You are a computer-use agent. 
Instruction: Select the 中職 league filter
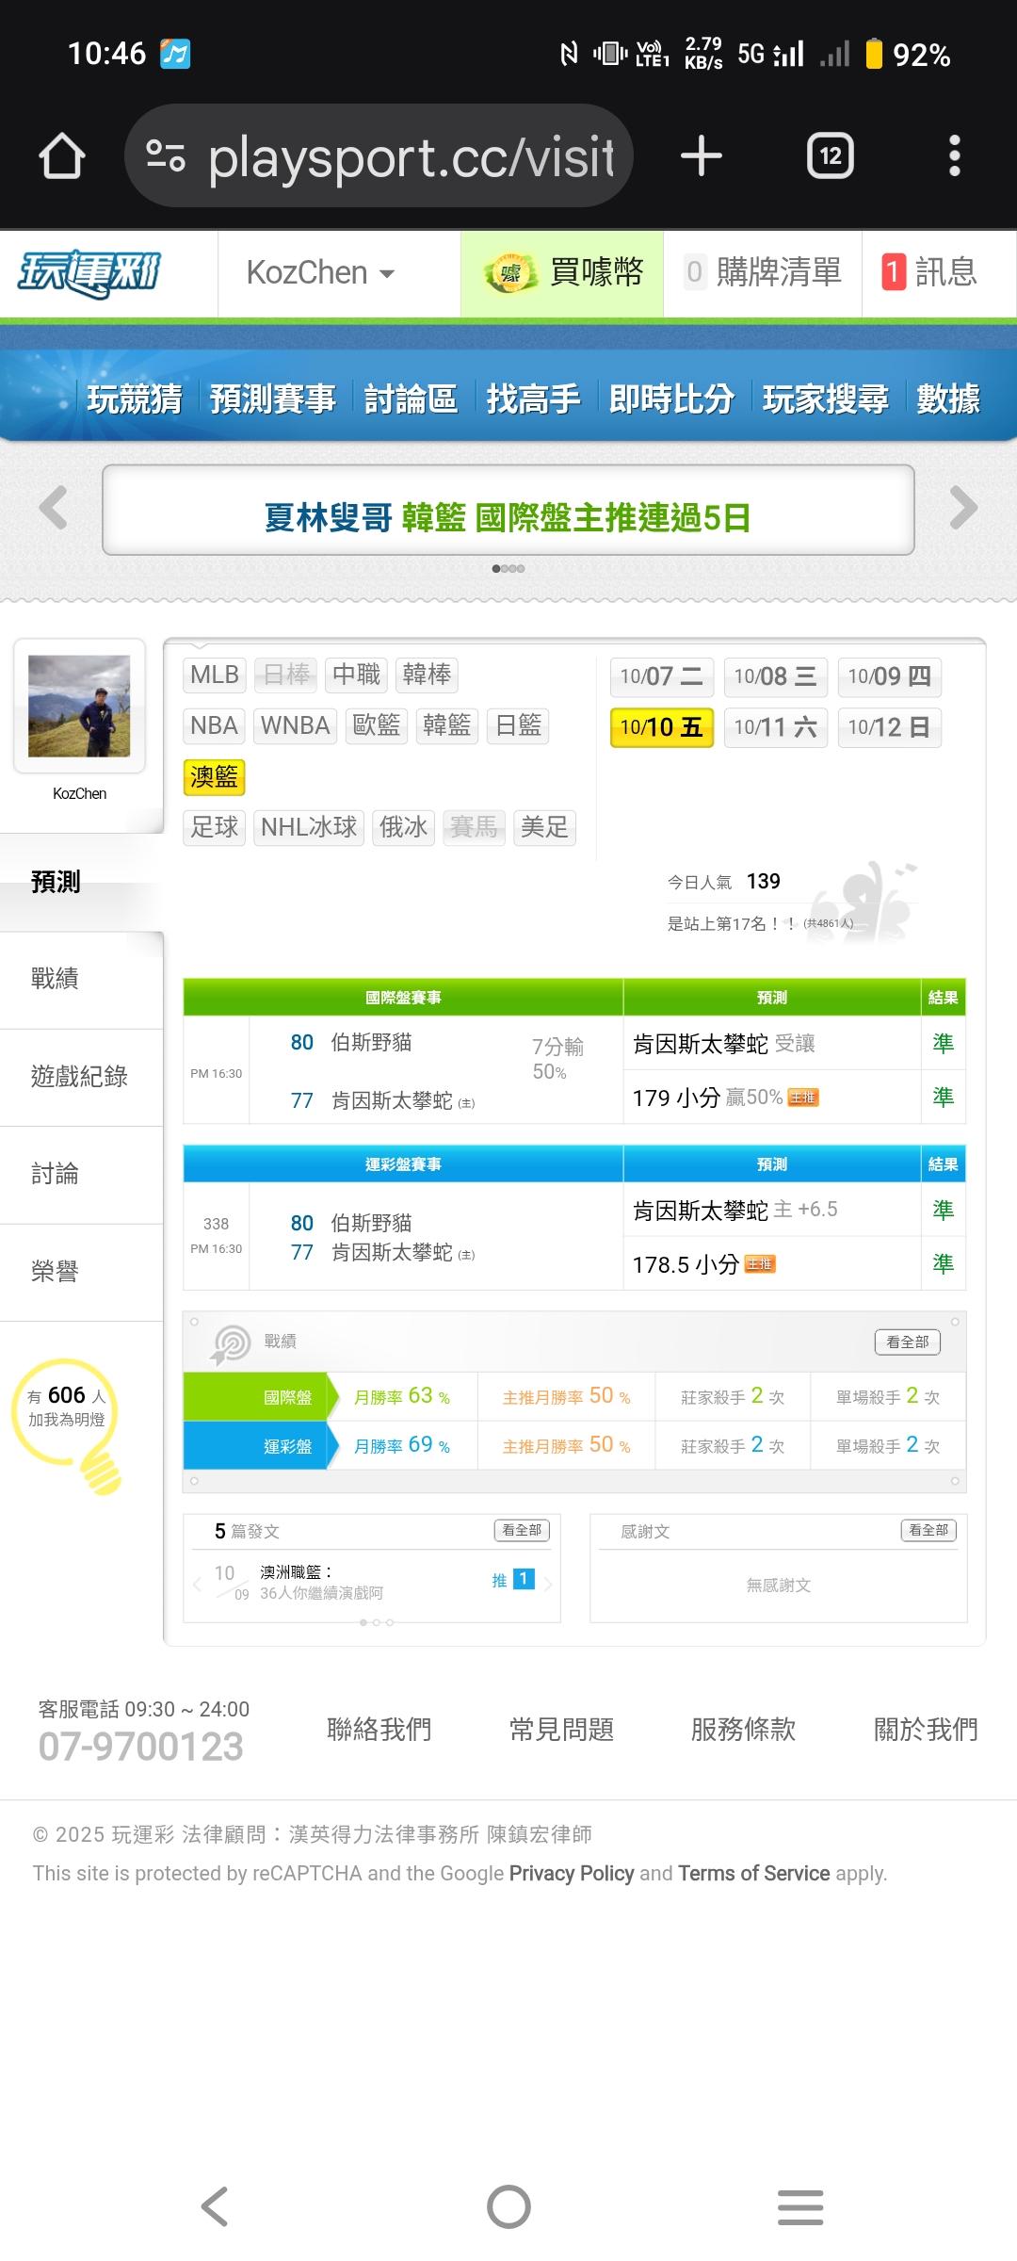pyautogui.click(x=356, y=675)
